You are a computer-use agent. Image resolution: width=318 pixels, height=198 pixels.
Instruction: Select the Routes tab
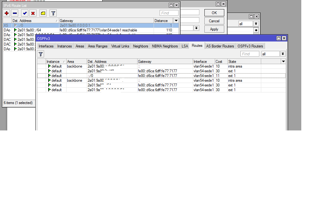tap(197, 46)
